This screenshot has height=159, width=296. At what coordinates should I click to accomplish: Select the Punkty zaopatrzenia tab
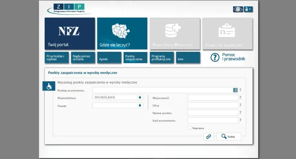(135, 57)
